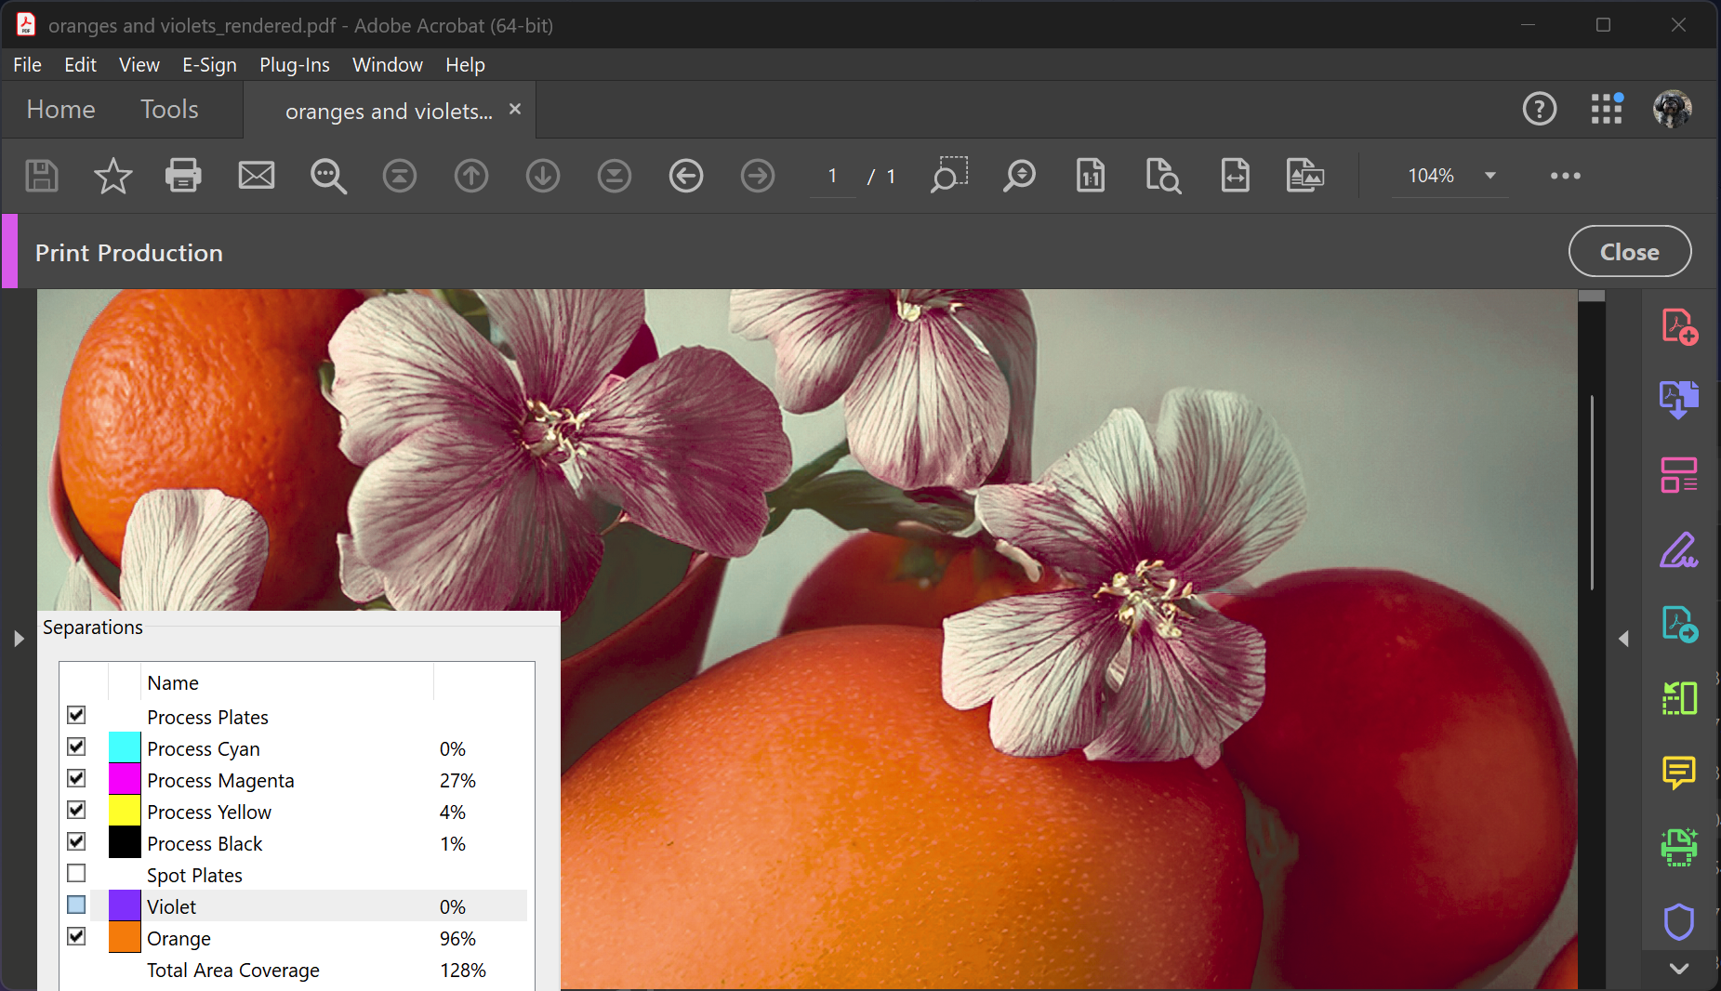Screen dimensions: 1721x991
Task: Open the Edit menu
Action: click(80, 65)
